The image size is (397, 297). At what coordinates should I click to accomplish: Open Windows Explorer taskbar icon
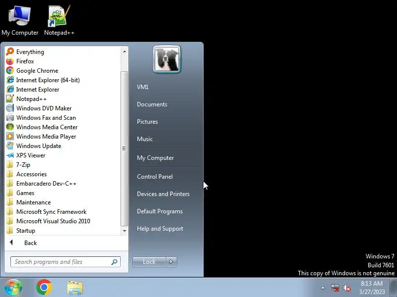click(75, 288)
